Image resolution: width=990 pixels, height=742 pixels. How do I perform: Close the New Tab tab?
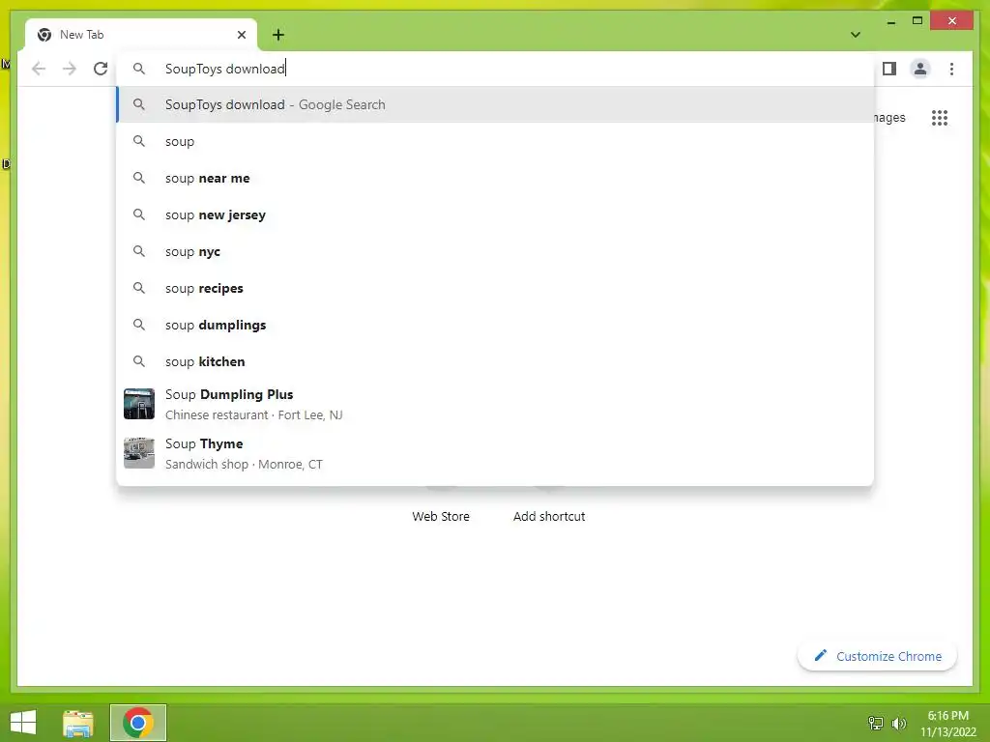(x=241, y=35)
